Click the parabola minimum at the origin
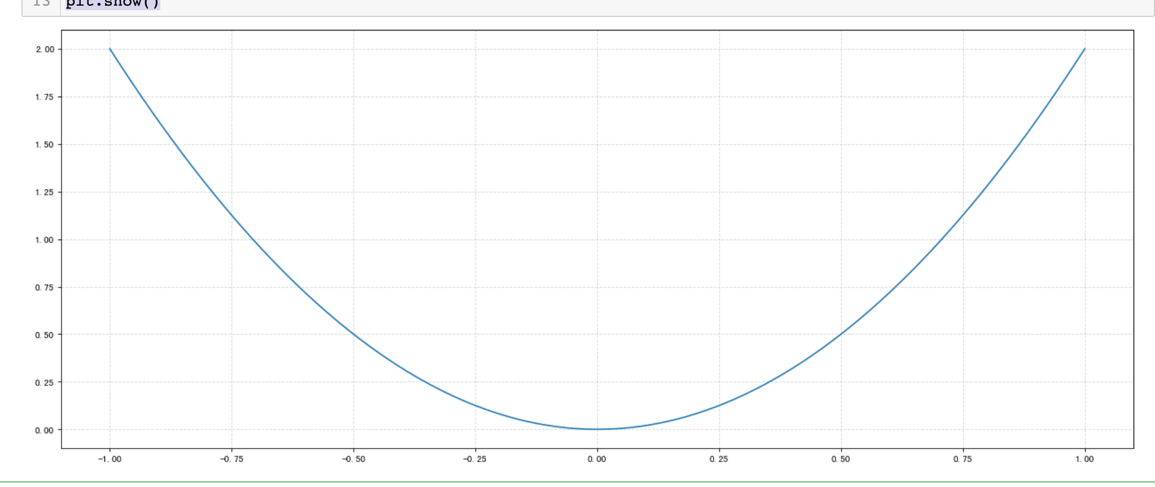The width and height of the screenshot is (1155, 487). (x=597, y=429)
